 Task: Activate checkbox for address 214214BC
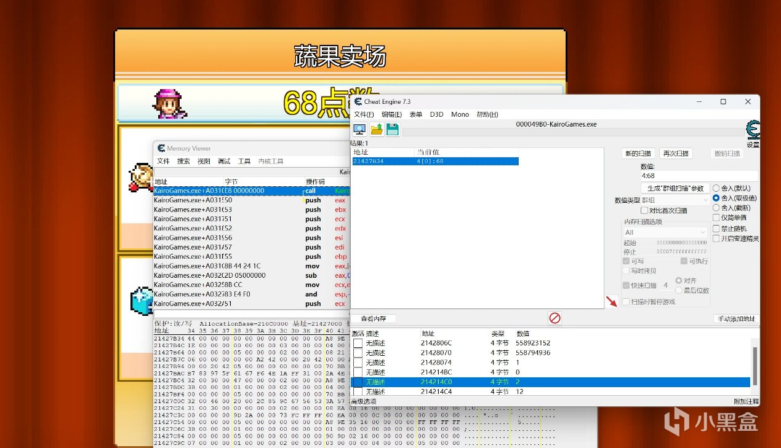click(358, 372)
